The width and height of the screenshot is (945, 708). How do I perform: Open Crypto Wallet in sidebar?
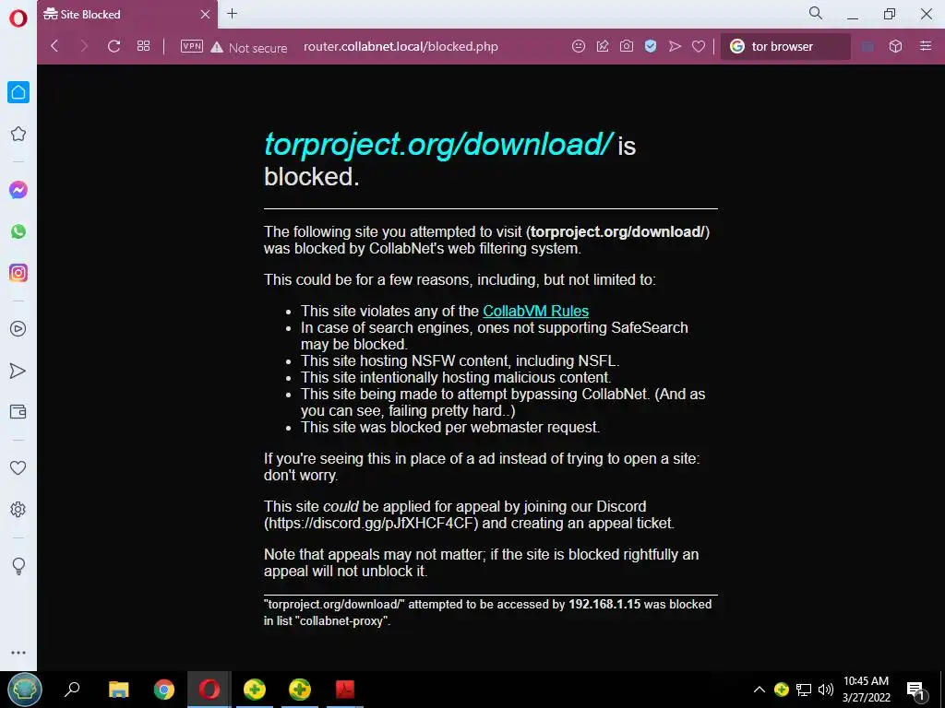[18, 412]
